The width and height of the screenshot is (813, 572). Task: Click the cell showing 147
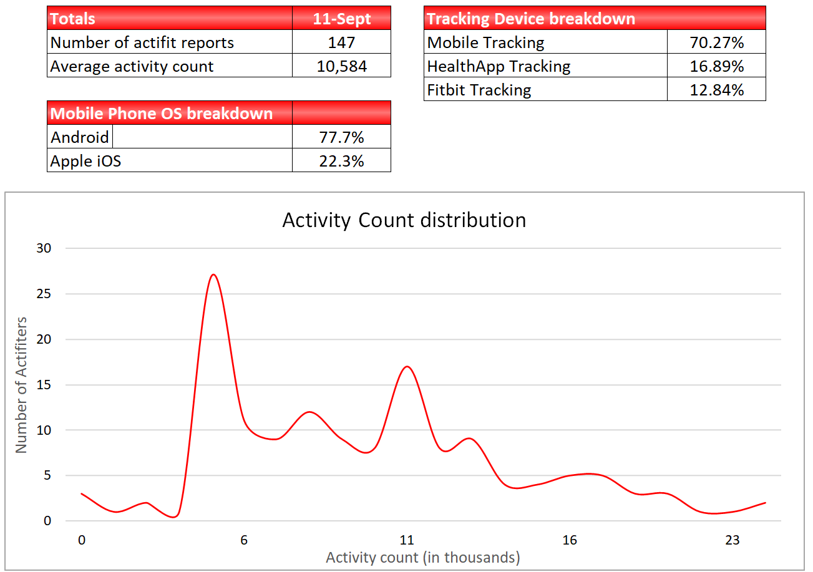341,42
